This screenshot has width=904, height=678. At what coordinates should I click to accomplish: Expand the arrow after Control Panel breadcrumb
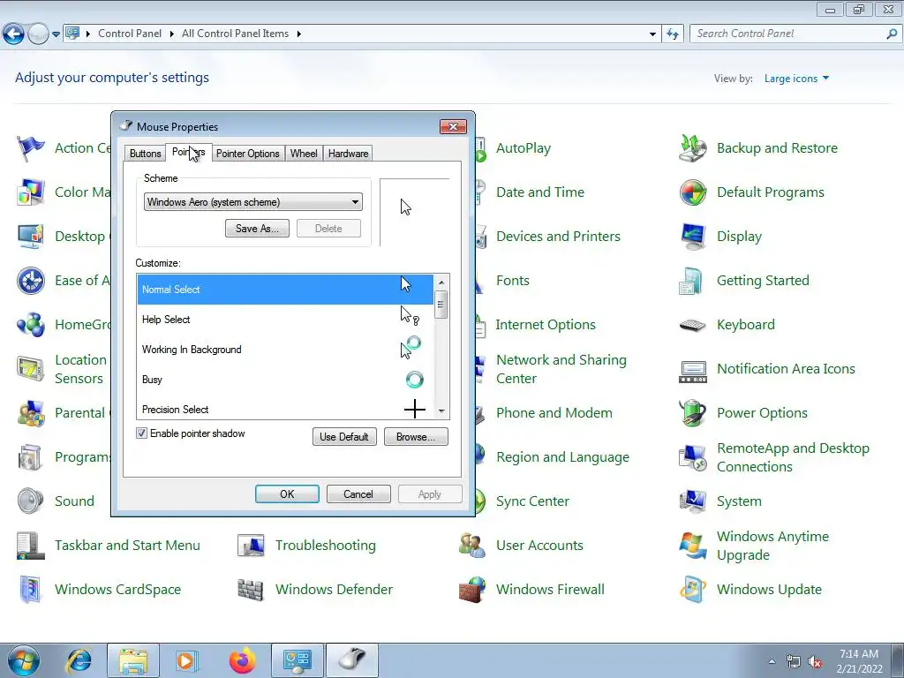pos(172,34)
